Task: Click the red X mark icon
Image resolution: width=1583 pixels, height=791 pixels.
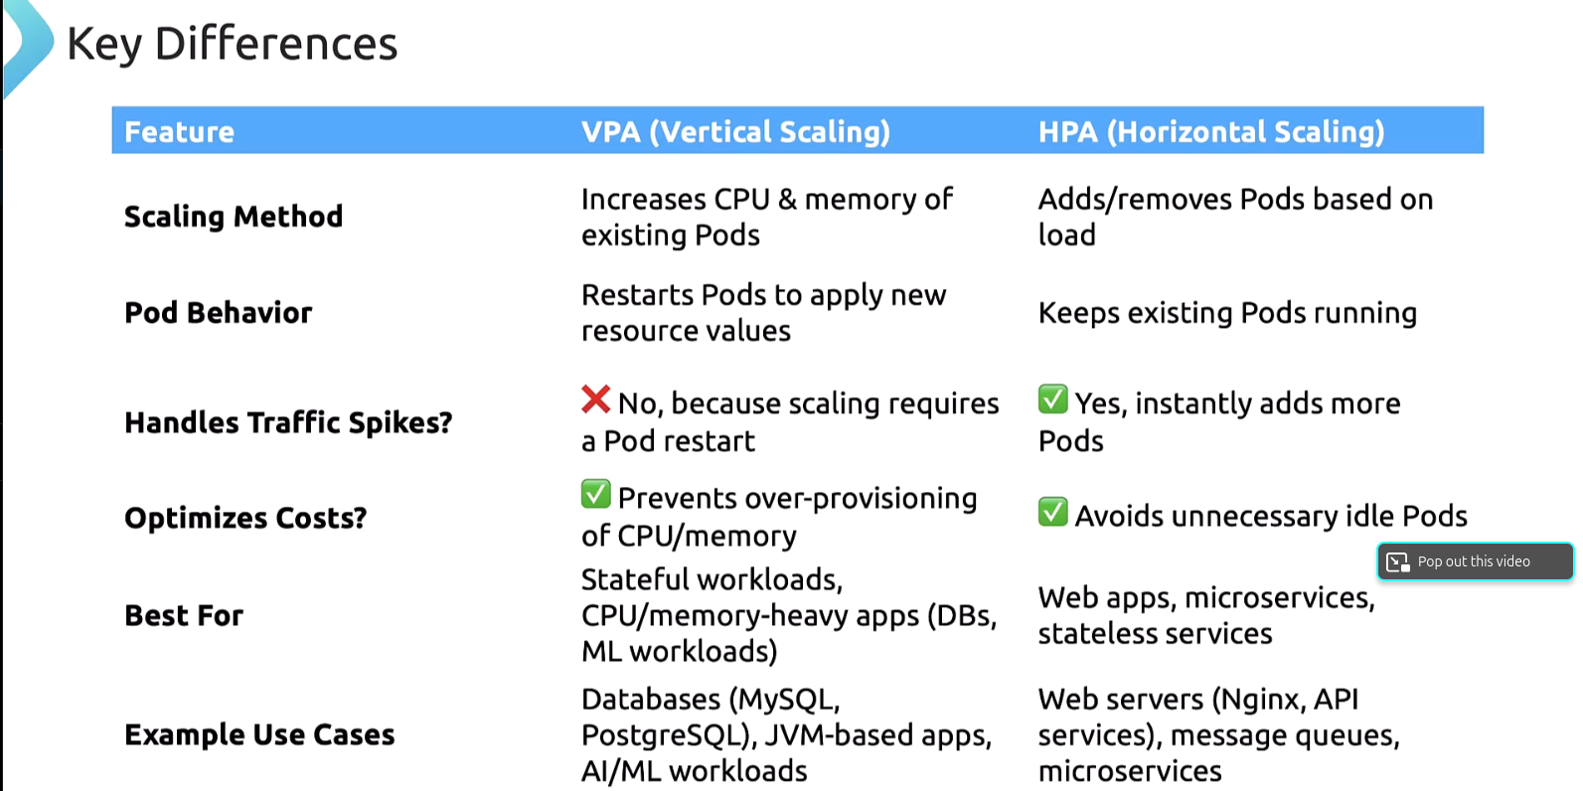Action: (x=595, y=399)
